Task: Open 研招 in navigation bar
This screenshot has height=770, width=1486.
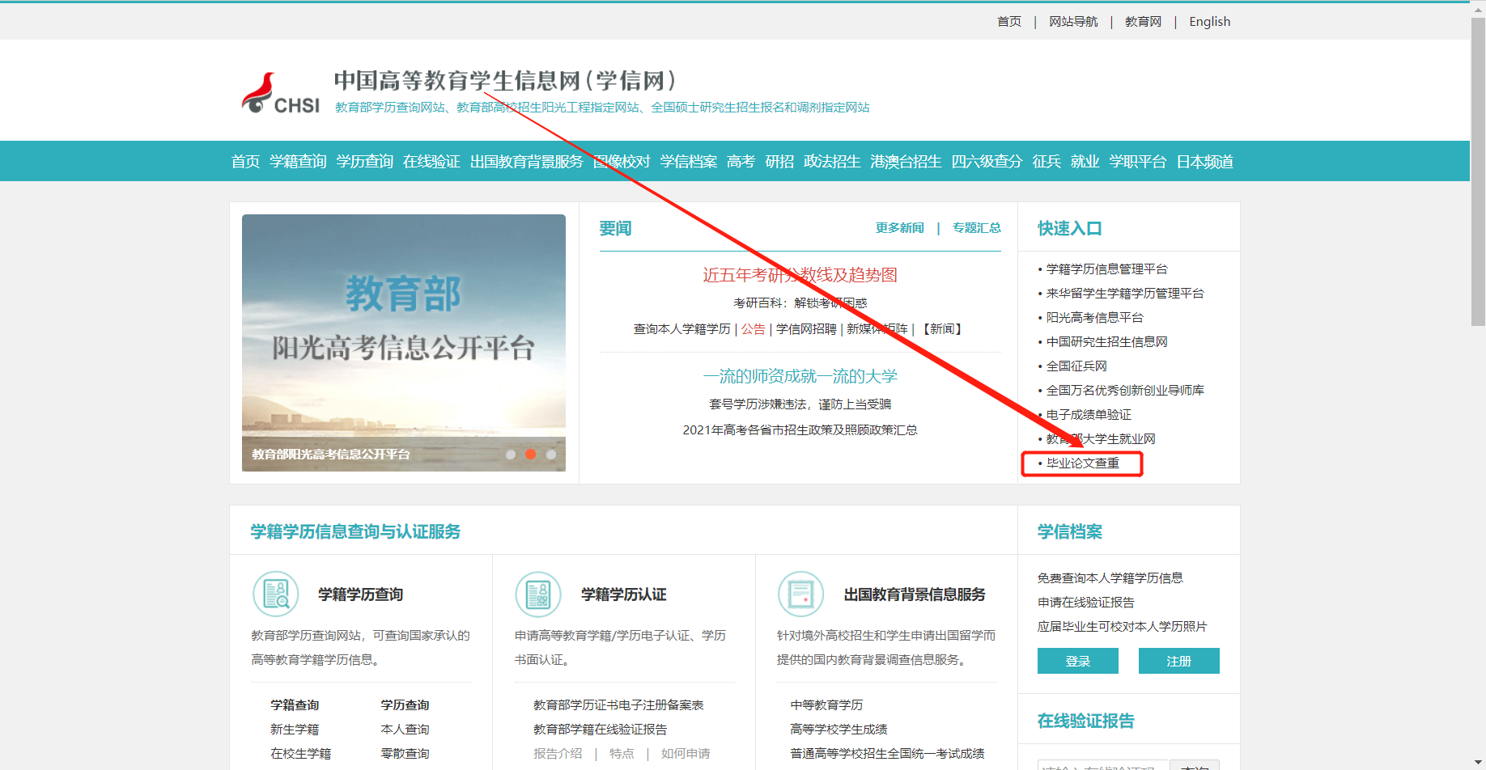Action: (x=779, y=162)
